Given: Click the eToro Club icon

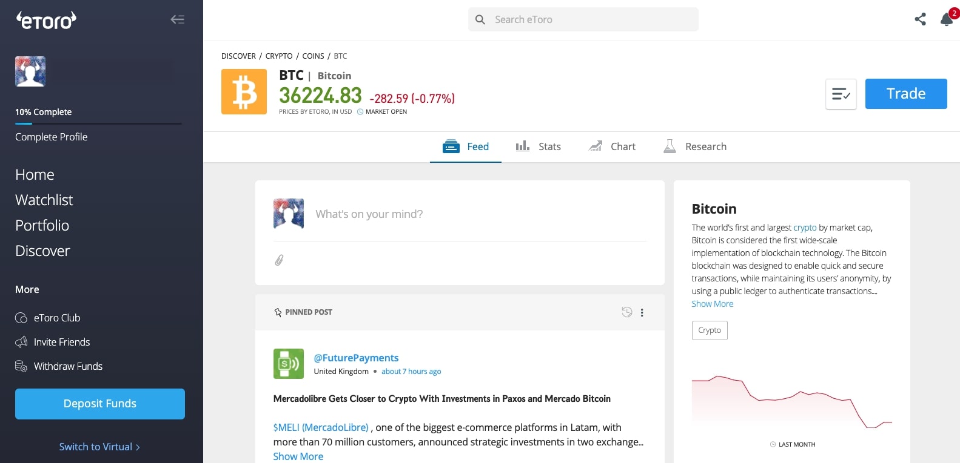Looking at the screenshot, I should click(x=21, y=318).
